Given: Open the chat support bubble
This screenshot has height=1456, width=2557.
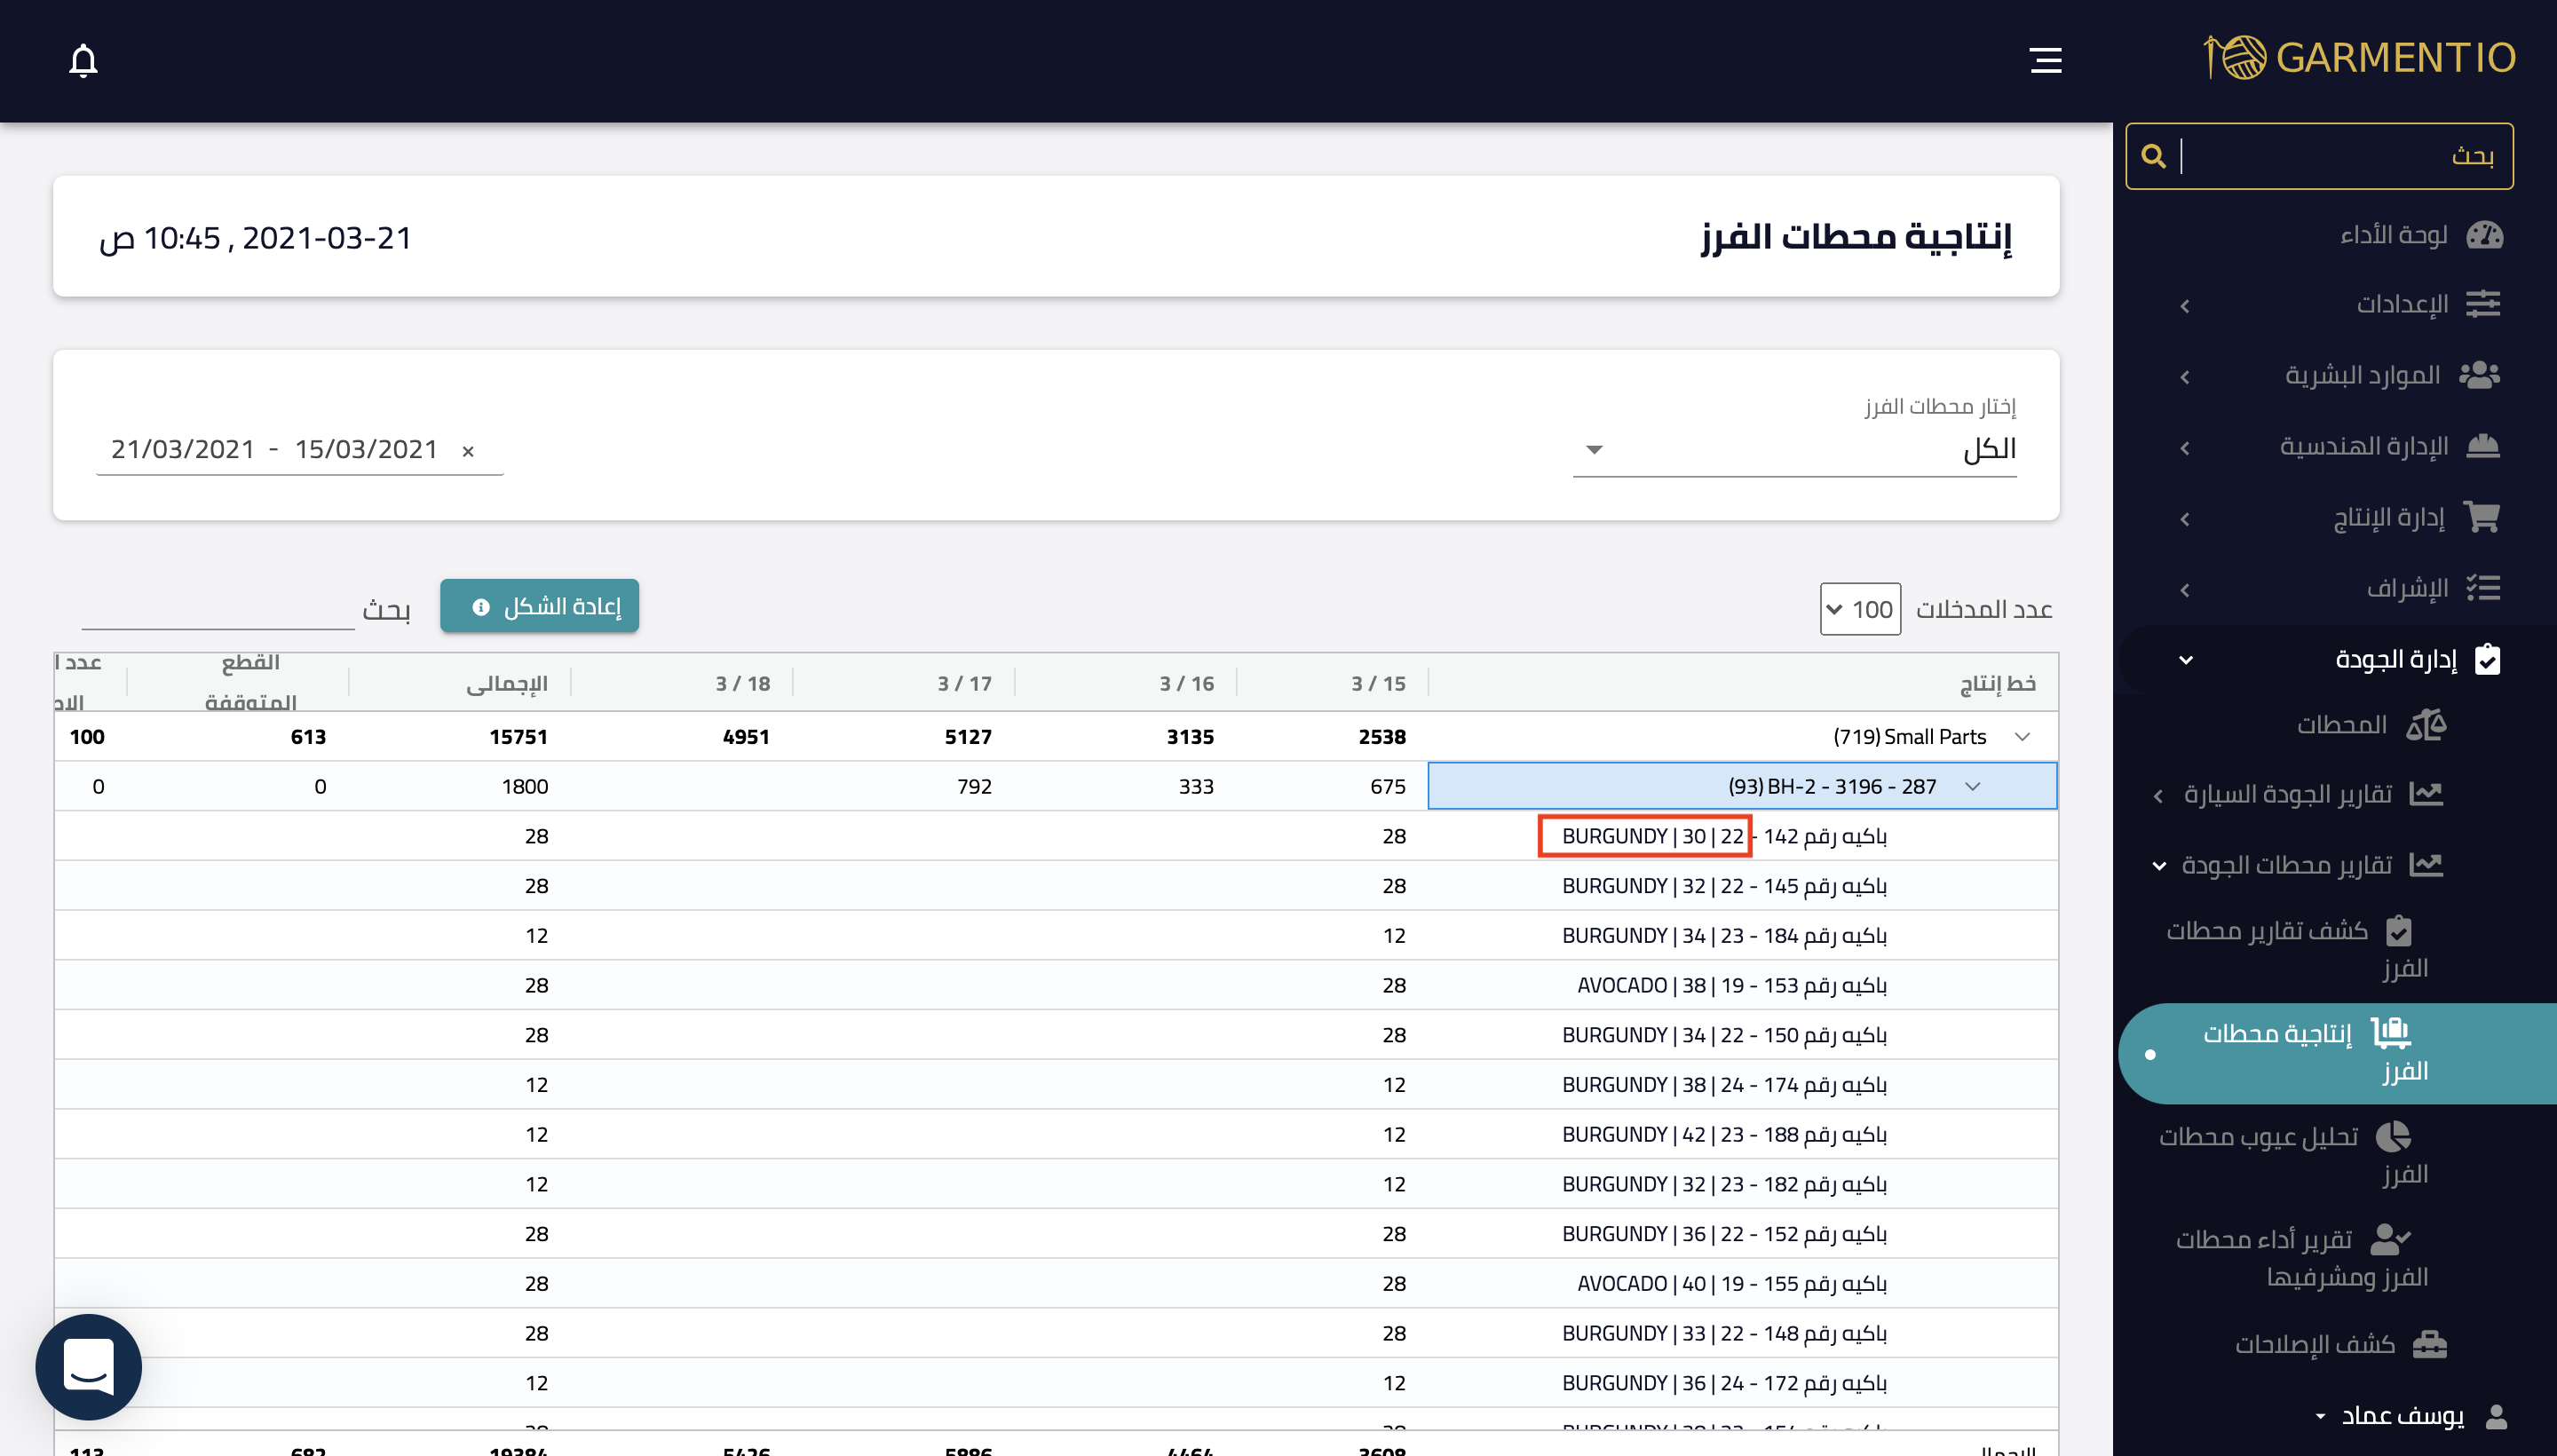Looking at the screenshot, I should point(88,1366).
